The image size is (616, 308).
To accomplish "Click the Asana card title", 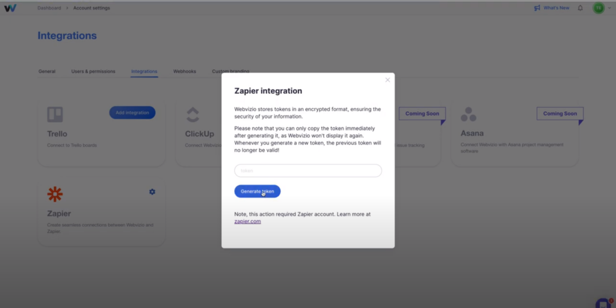I will click(472, 133).
